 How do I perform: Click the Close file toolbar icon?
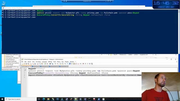pos(31,64)
